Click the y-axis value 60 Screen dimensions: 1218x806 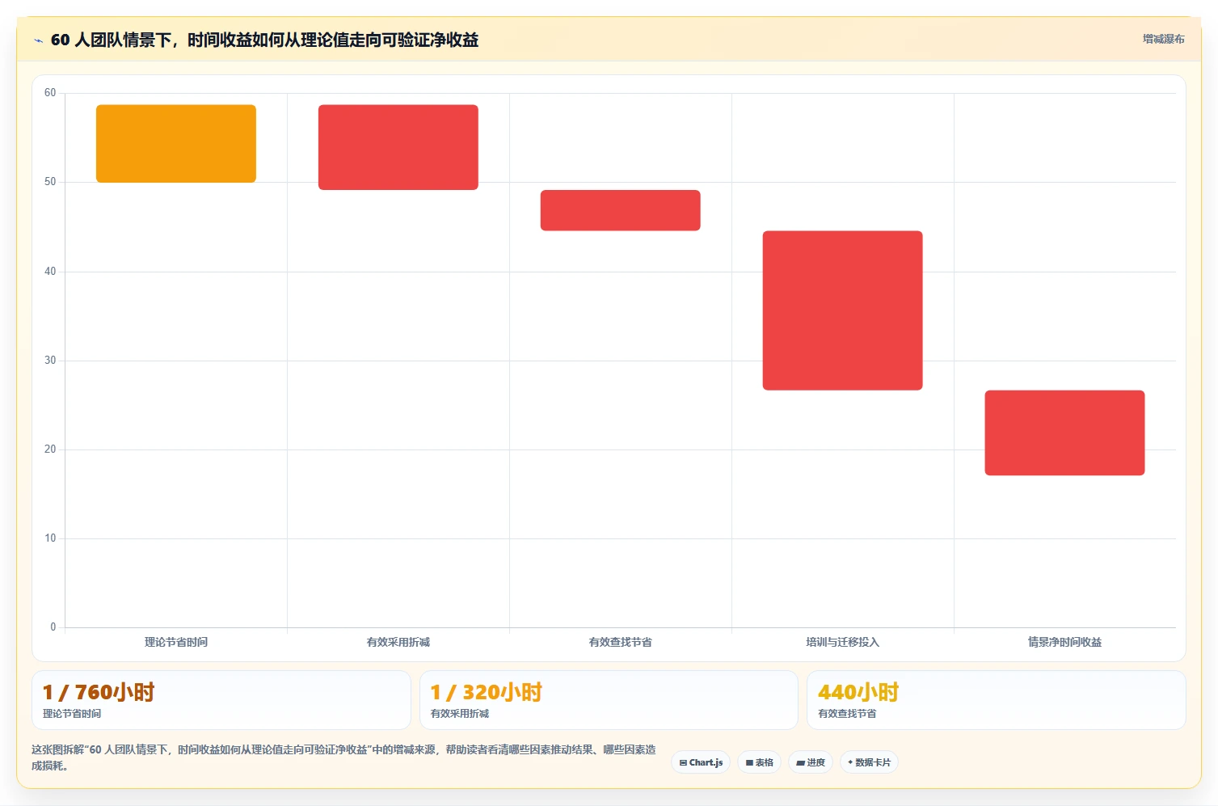[50, 93]
